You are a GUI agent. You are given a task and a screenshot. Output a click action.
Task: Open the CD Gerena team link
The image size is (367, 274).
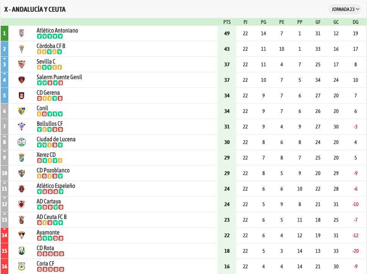point(48,92)
